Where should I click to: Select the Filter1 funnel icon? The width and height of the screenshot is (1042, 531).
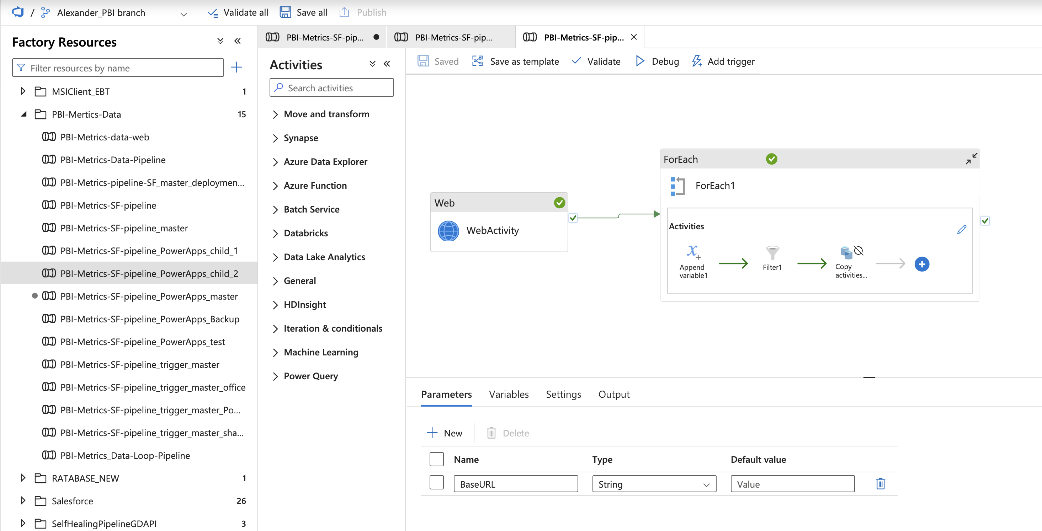pos(772,252)
